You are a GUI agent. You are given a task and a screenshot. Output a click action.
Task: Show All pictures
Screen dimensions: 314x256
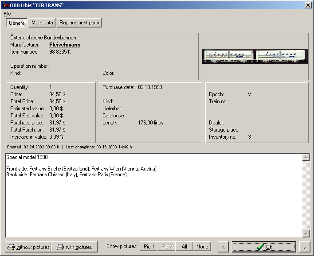184,247
